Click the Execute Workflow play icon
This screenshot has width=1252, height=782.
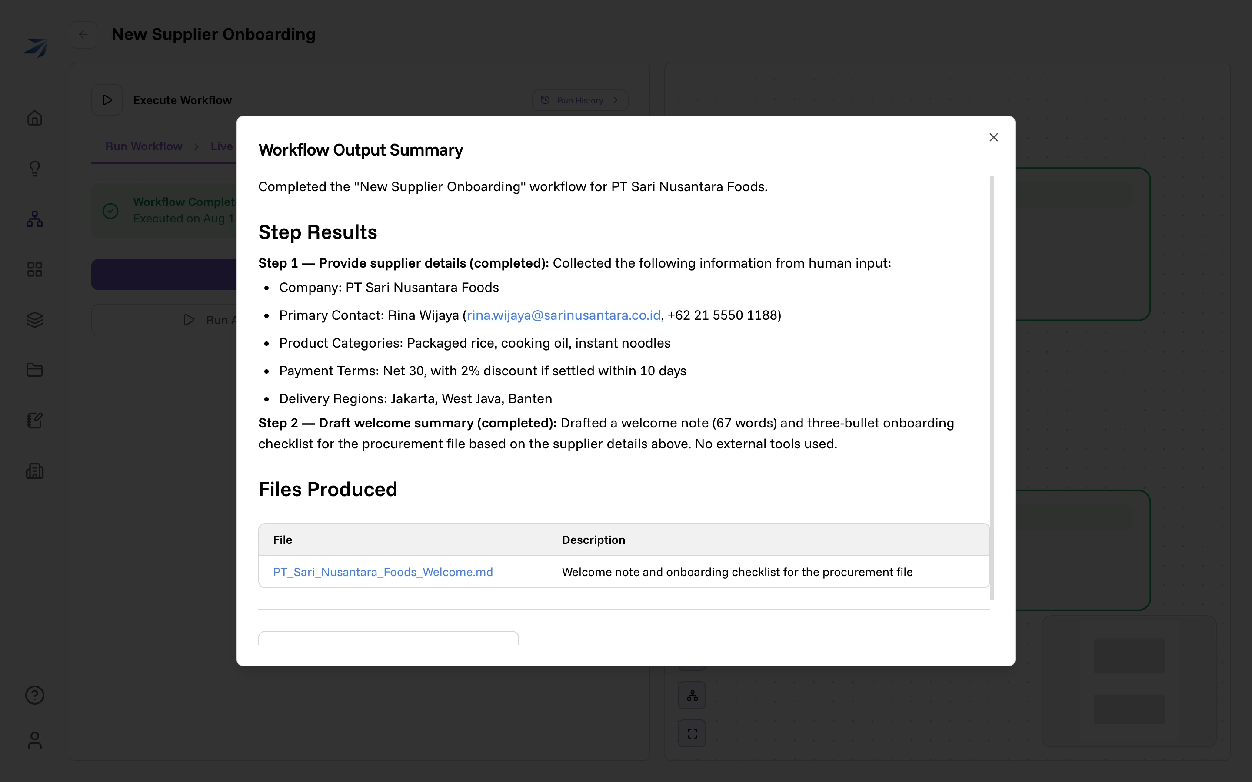click(107, 100)
